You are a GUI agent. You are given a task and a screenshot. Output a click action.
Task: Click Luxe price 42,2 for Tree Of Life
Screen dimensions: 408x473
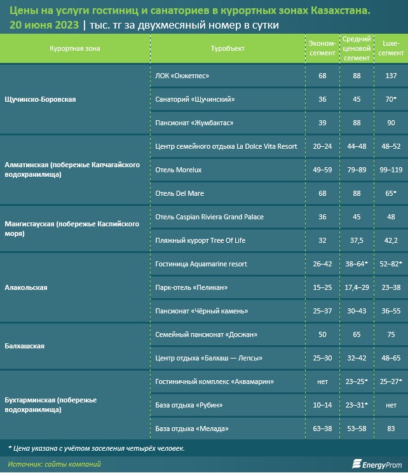391,240
